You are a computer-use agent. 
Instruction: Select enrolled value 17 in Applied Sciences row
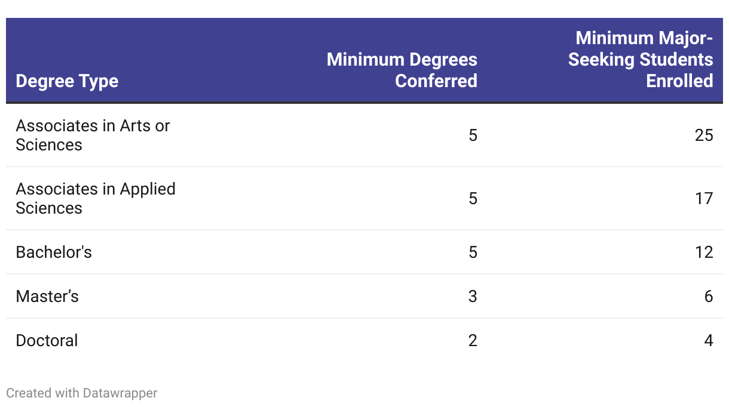pyautogui.click(x=704, y=199)
